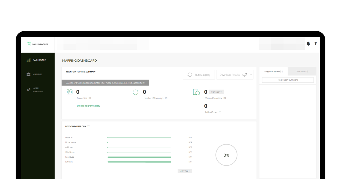Switch to Data fields (7) tab

click(302, 72)
